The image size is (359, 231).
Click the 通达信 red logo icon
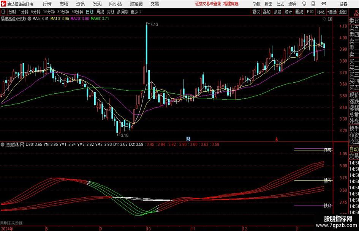pos(3,4)
